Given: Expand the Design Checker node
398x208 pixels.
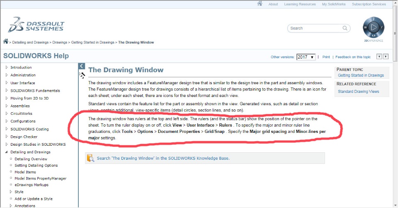Looking at the screenshot, I should coord(7,137).
